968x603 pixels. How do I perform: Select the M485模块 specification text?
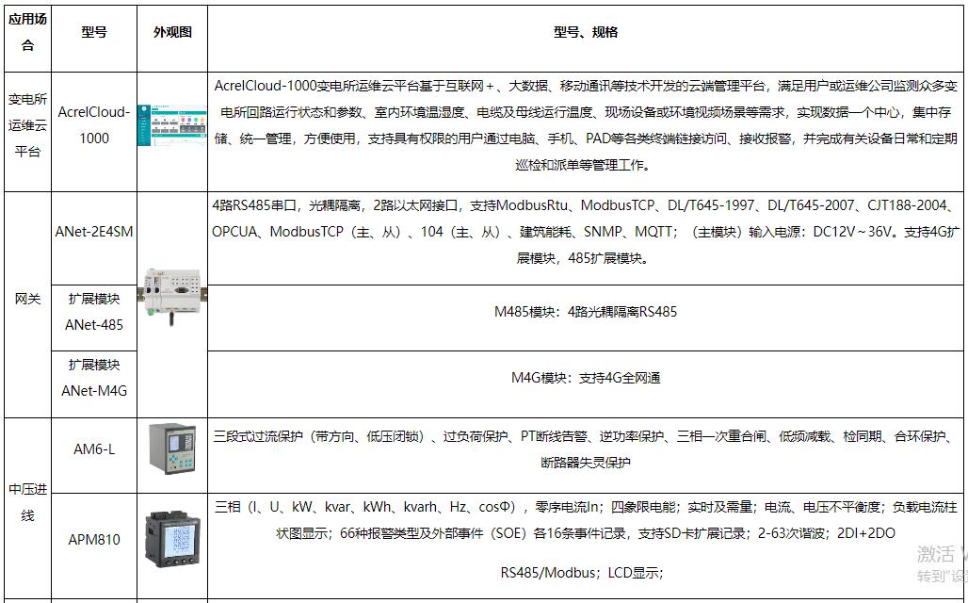pos(585,312)
